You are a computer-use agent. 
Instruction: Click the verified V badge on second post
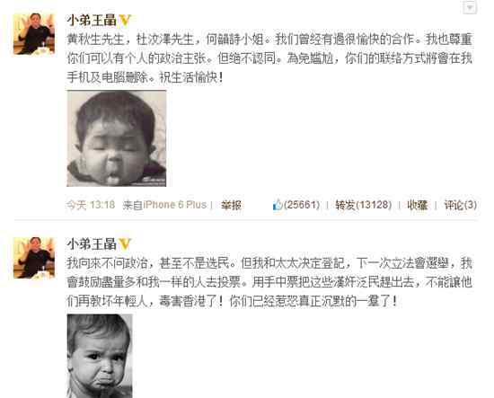pos(125,243)
